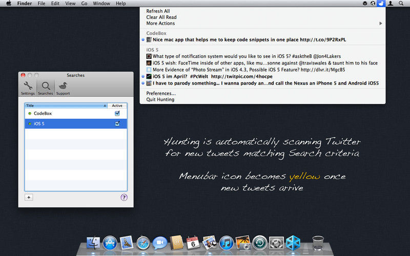This screenshot has height=256, width=410.
Task: Open the View menu
Action: (x=70, y=4)
